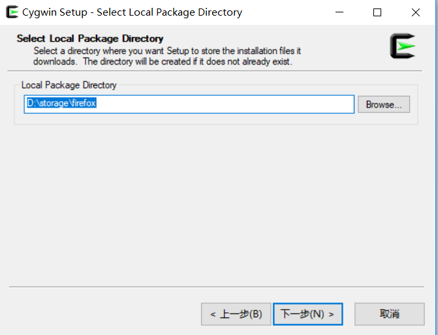The width and height of the screenshot is (438, 335).
Task: Click the description line starting with downloads
Action: point(163,61)
